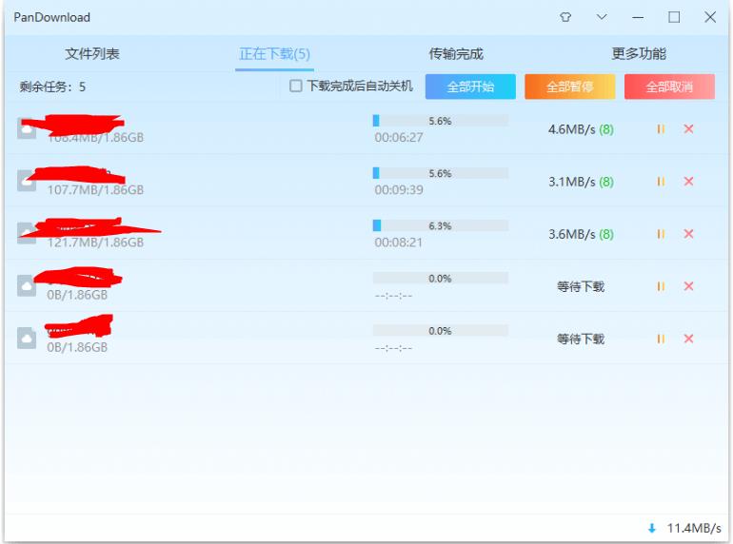The width and height of the screenshot is (733, 544).
Task: Click the cloud file icon of first 0B task
Action: 27,285
